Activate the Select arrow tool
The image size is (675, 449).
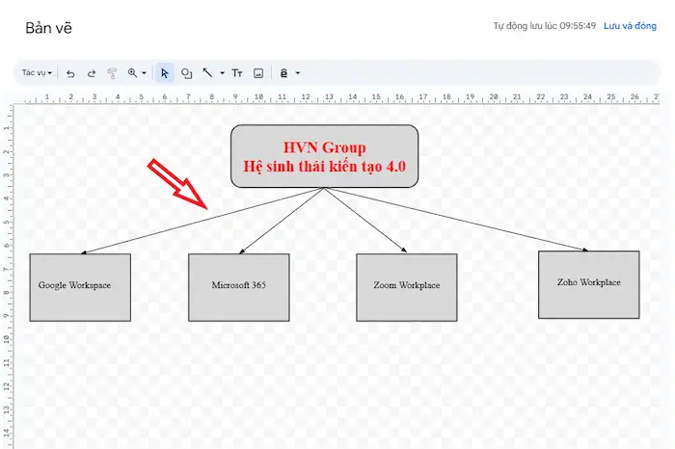tap(165, 73)
